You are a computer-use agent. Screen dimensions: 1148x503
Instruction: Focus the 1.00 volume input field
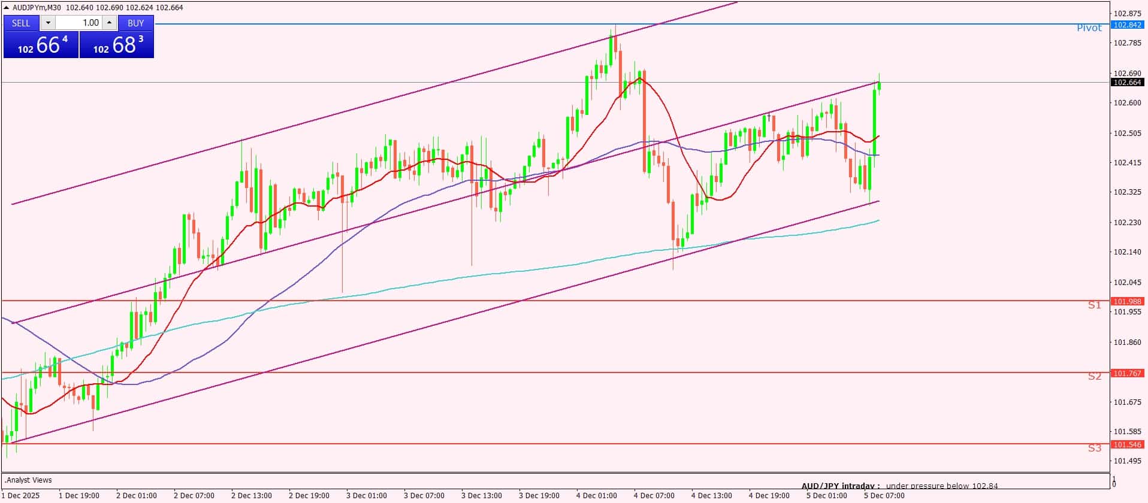click(x=79, y=23)
